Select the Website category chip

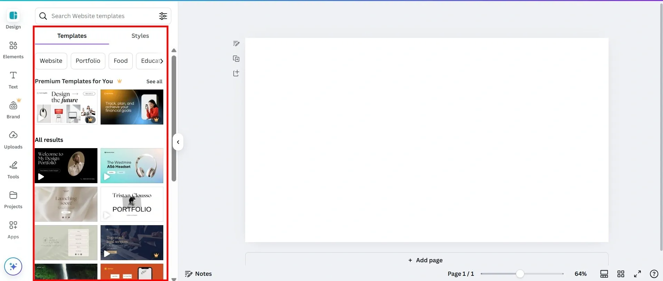tap(51, 61)
